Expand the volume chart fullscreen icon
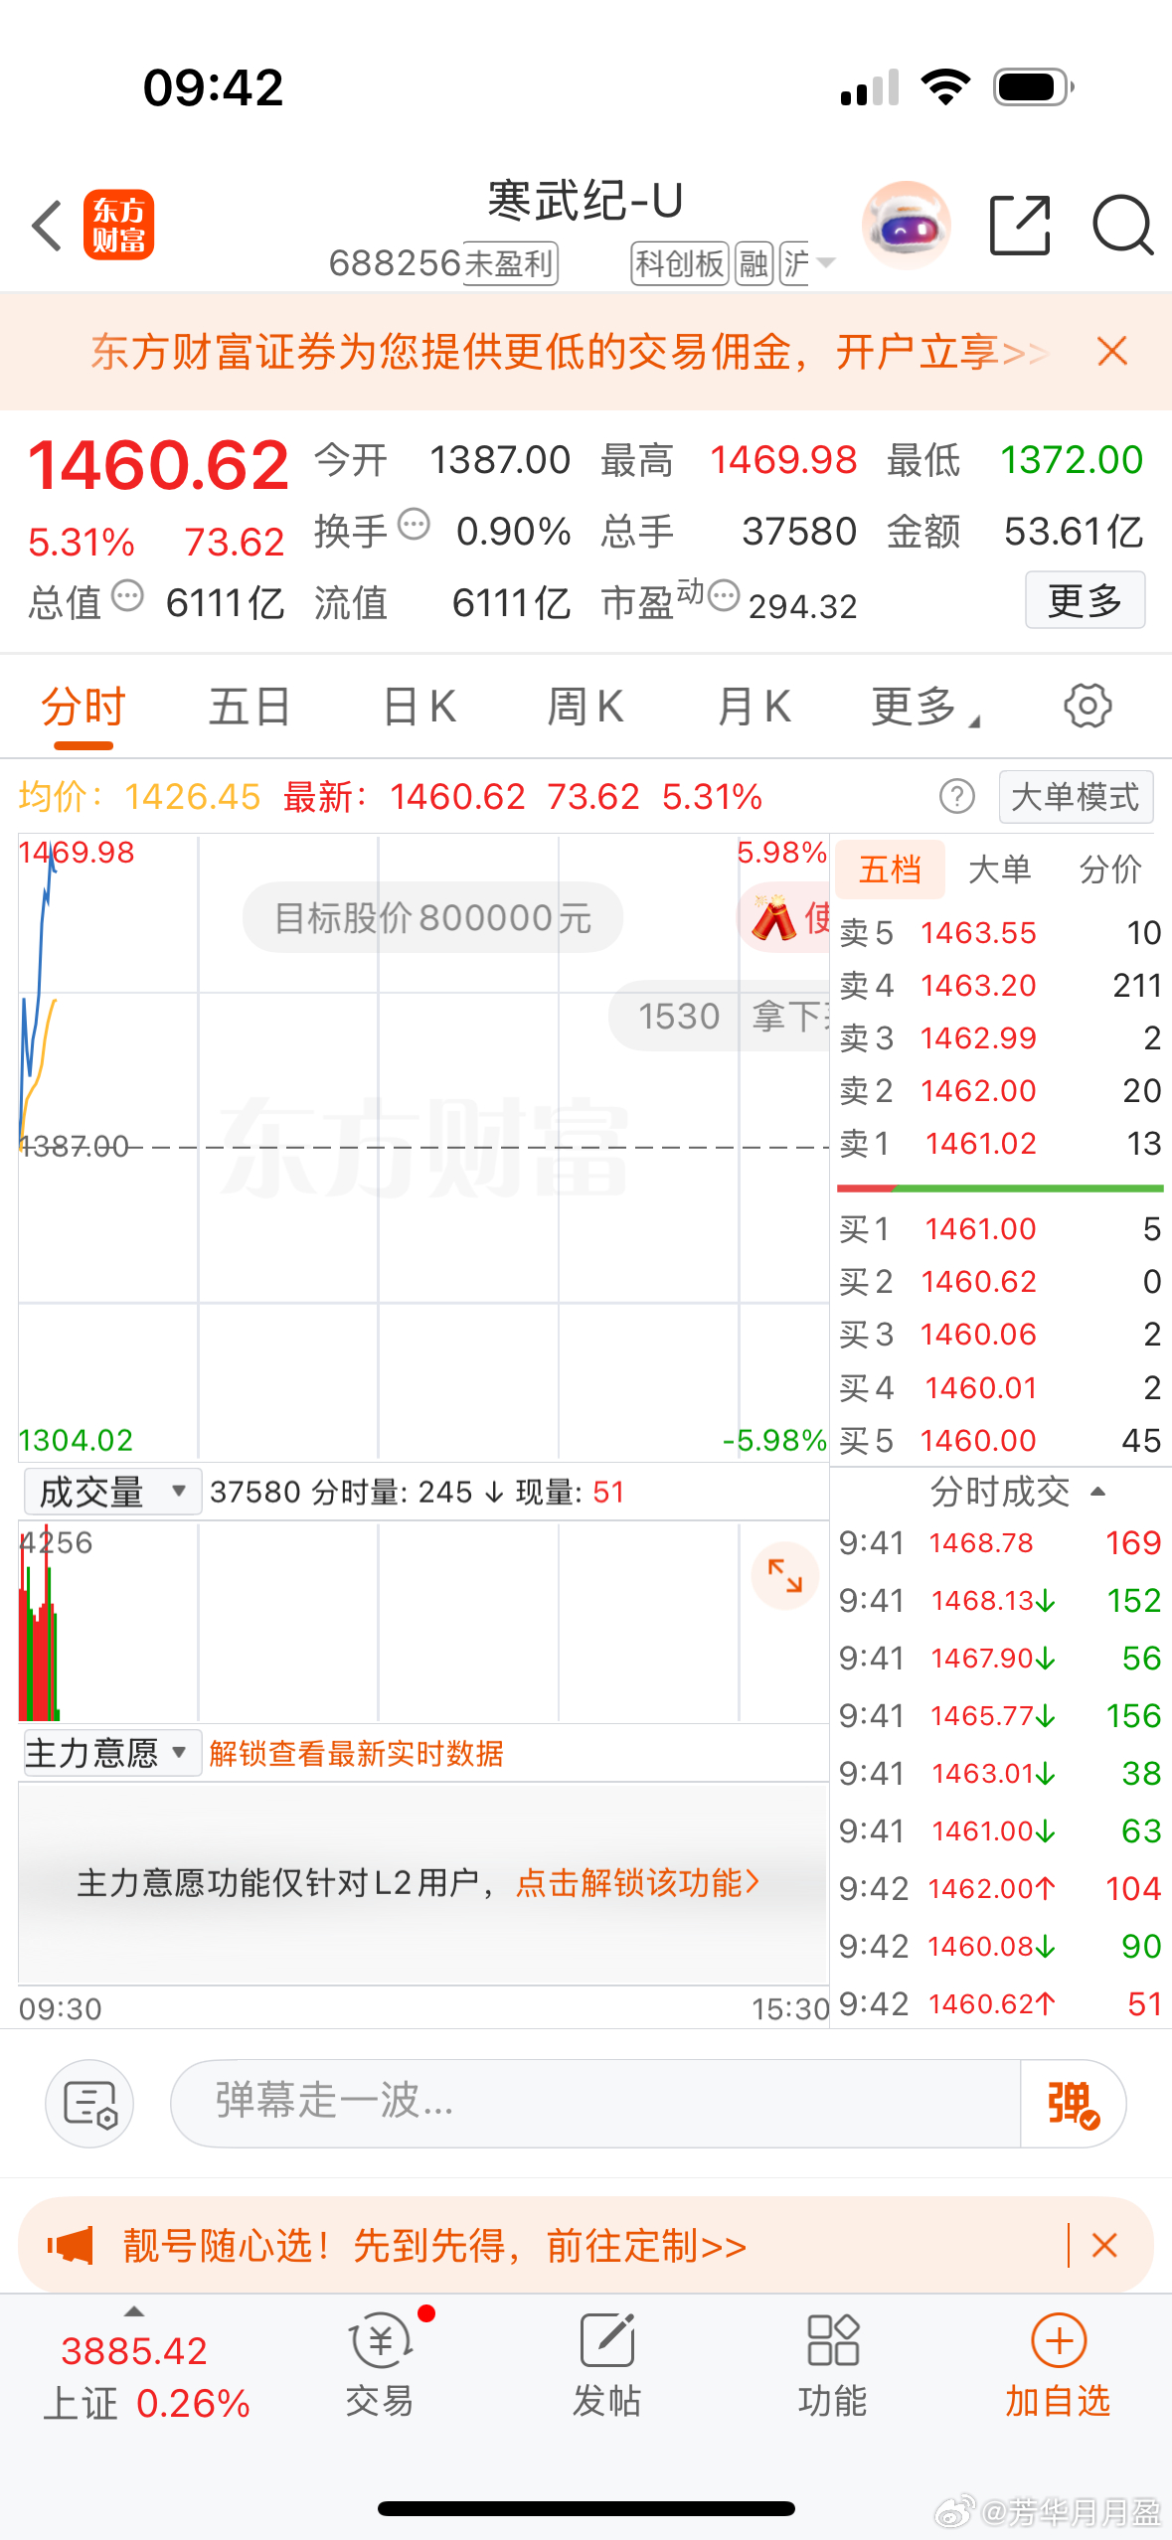 pos(784,1576)
